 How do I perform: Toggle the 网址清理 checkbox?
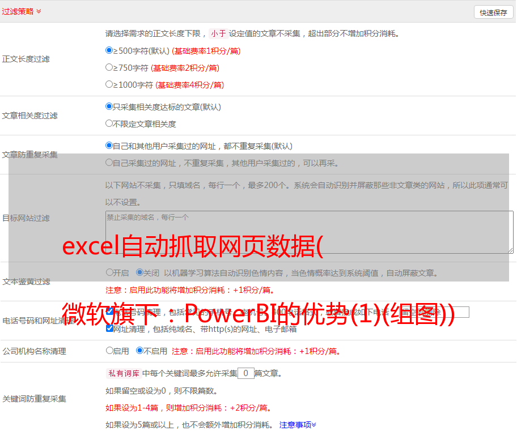coord(110,329)
